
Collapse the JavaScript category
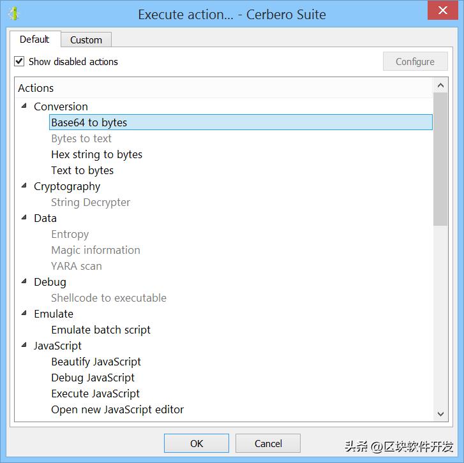[x=24, y=345]
